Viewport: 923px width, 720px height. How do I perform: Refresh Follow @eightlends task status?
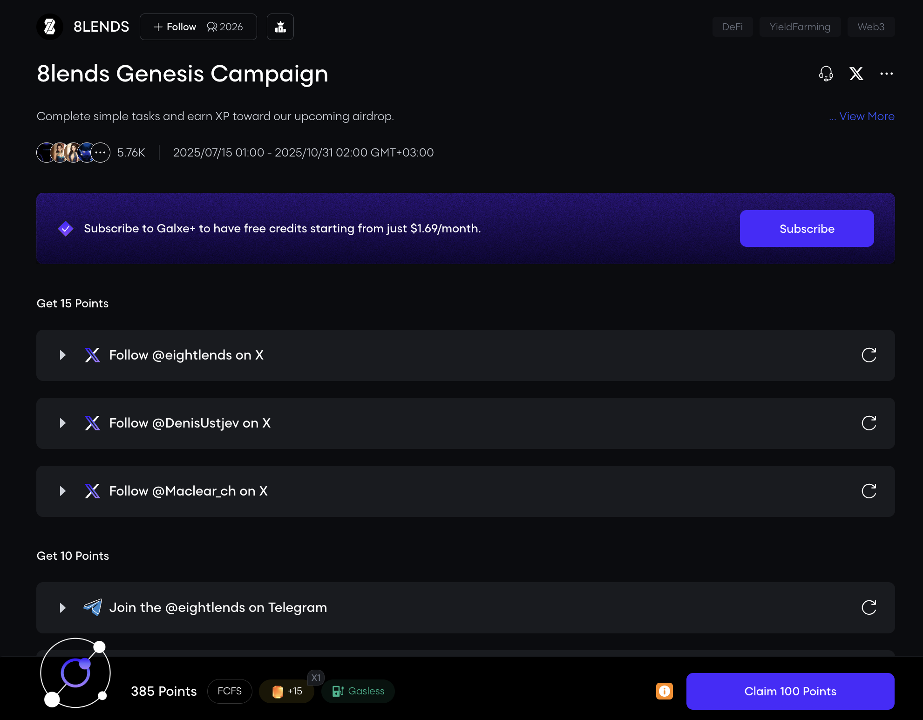(x=869, y=355)
